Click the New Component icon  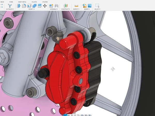click(51, 6)
